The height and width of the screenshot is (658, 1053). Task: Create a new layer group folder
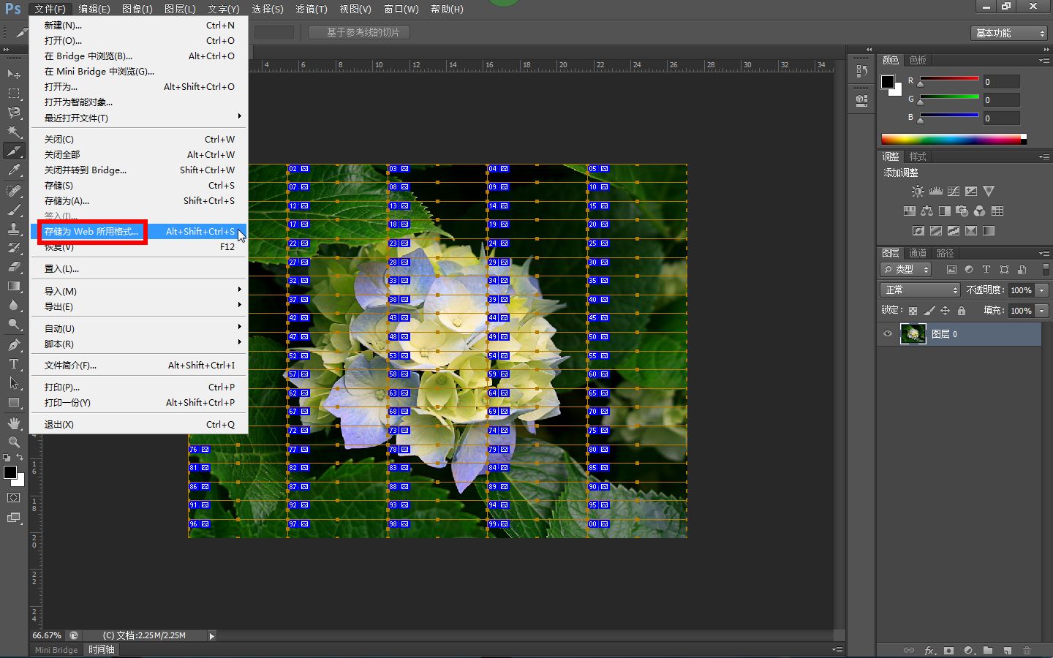(x=988, y=650)
